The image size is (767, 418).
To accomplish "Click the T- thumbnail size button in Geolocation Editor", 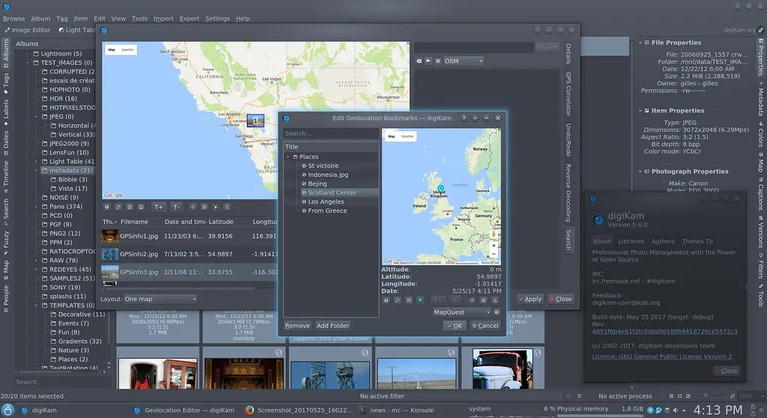I will click(177, 207).
